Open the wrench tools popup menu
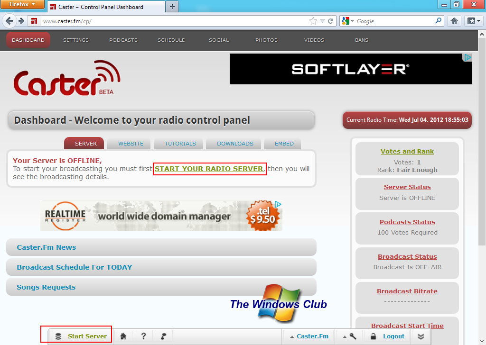The width and height of the screenshot is (486, 345). click(x=349, y=336)
